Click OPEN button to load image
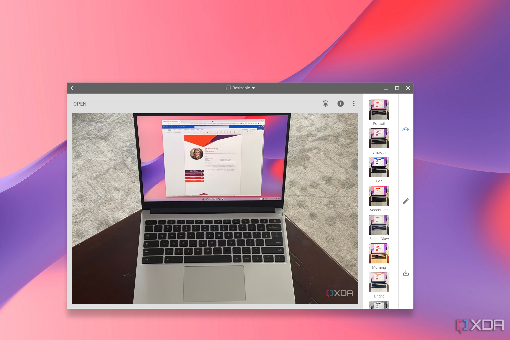 click(80, 104)
